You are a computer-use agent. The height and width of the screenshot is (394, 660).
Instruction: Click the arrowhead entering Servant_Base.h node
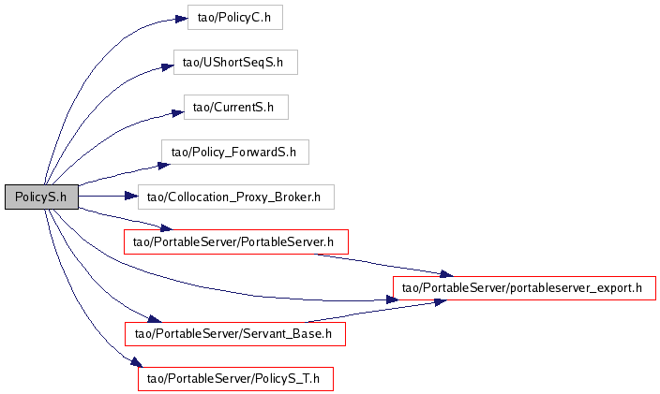pos(156,318)
